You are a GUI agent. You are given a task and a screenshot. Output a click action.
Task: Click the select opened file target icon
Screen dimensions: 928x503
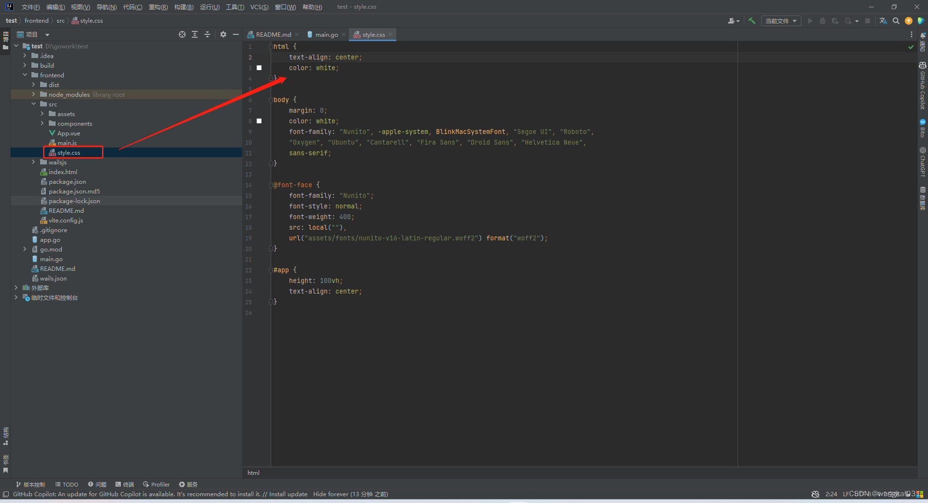182,34
